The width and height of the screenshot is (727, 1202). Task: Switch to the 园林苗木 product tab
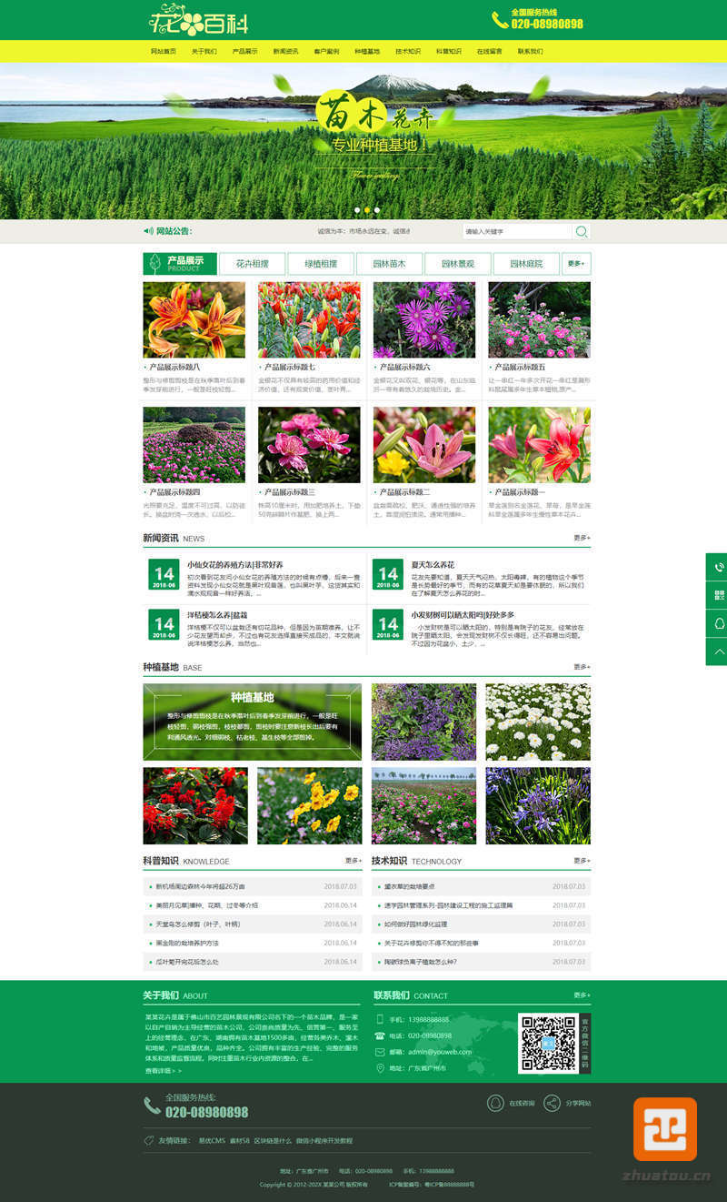tap(389, 264)
